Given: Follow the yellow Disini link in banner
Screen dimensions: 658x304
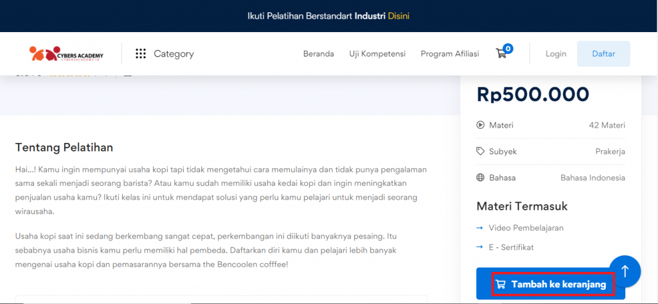Looking at the screenshot, I should coord(398,15).
